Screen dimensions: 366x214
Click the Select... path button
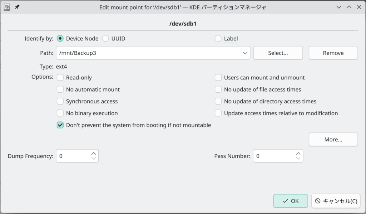[278, 53]
